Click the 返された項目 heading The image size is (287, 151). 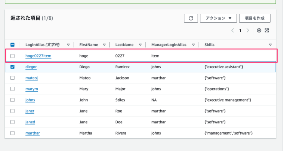(25, 18)
